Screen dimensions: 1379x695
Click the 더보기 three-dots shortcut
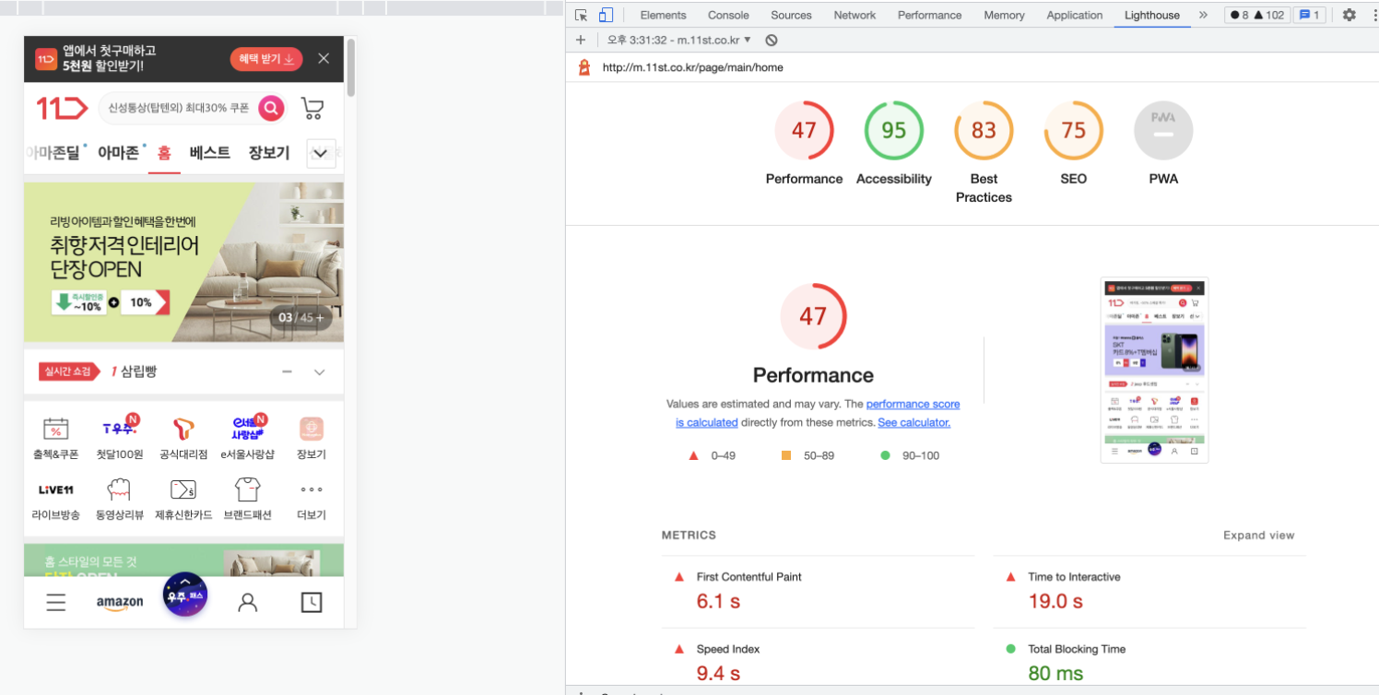point(312,499)
